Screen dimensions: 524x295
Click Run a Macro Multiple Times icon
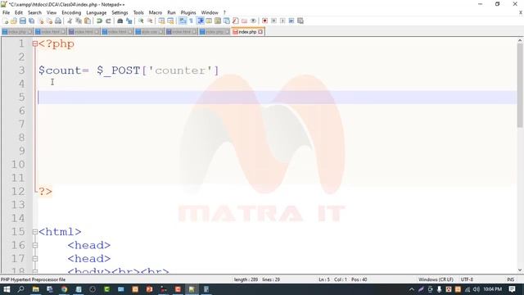point(291,20)
